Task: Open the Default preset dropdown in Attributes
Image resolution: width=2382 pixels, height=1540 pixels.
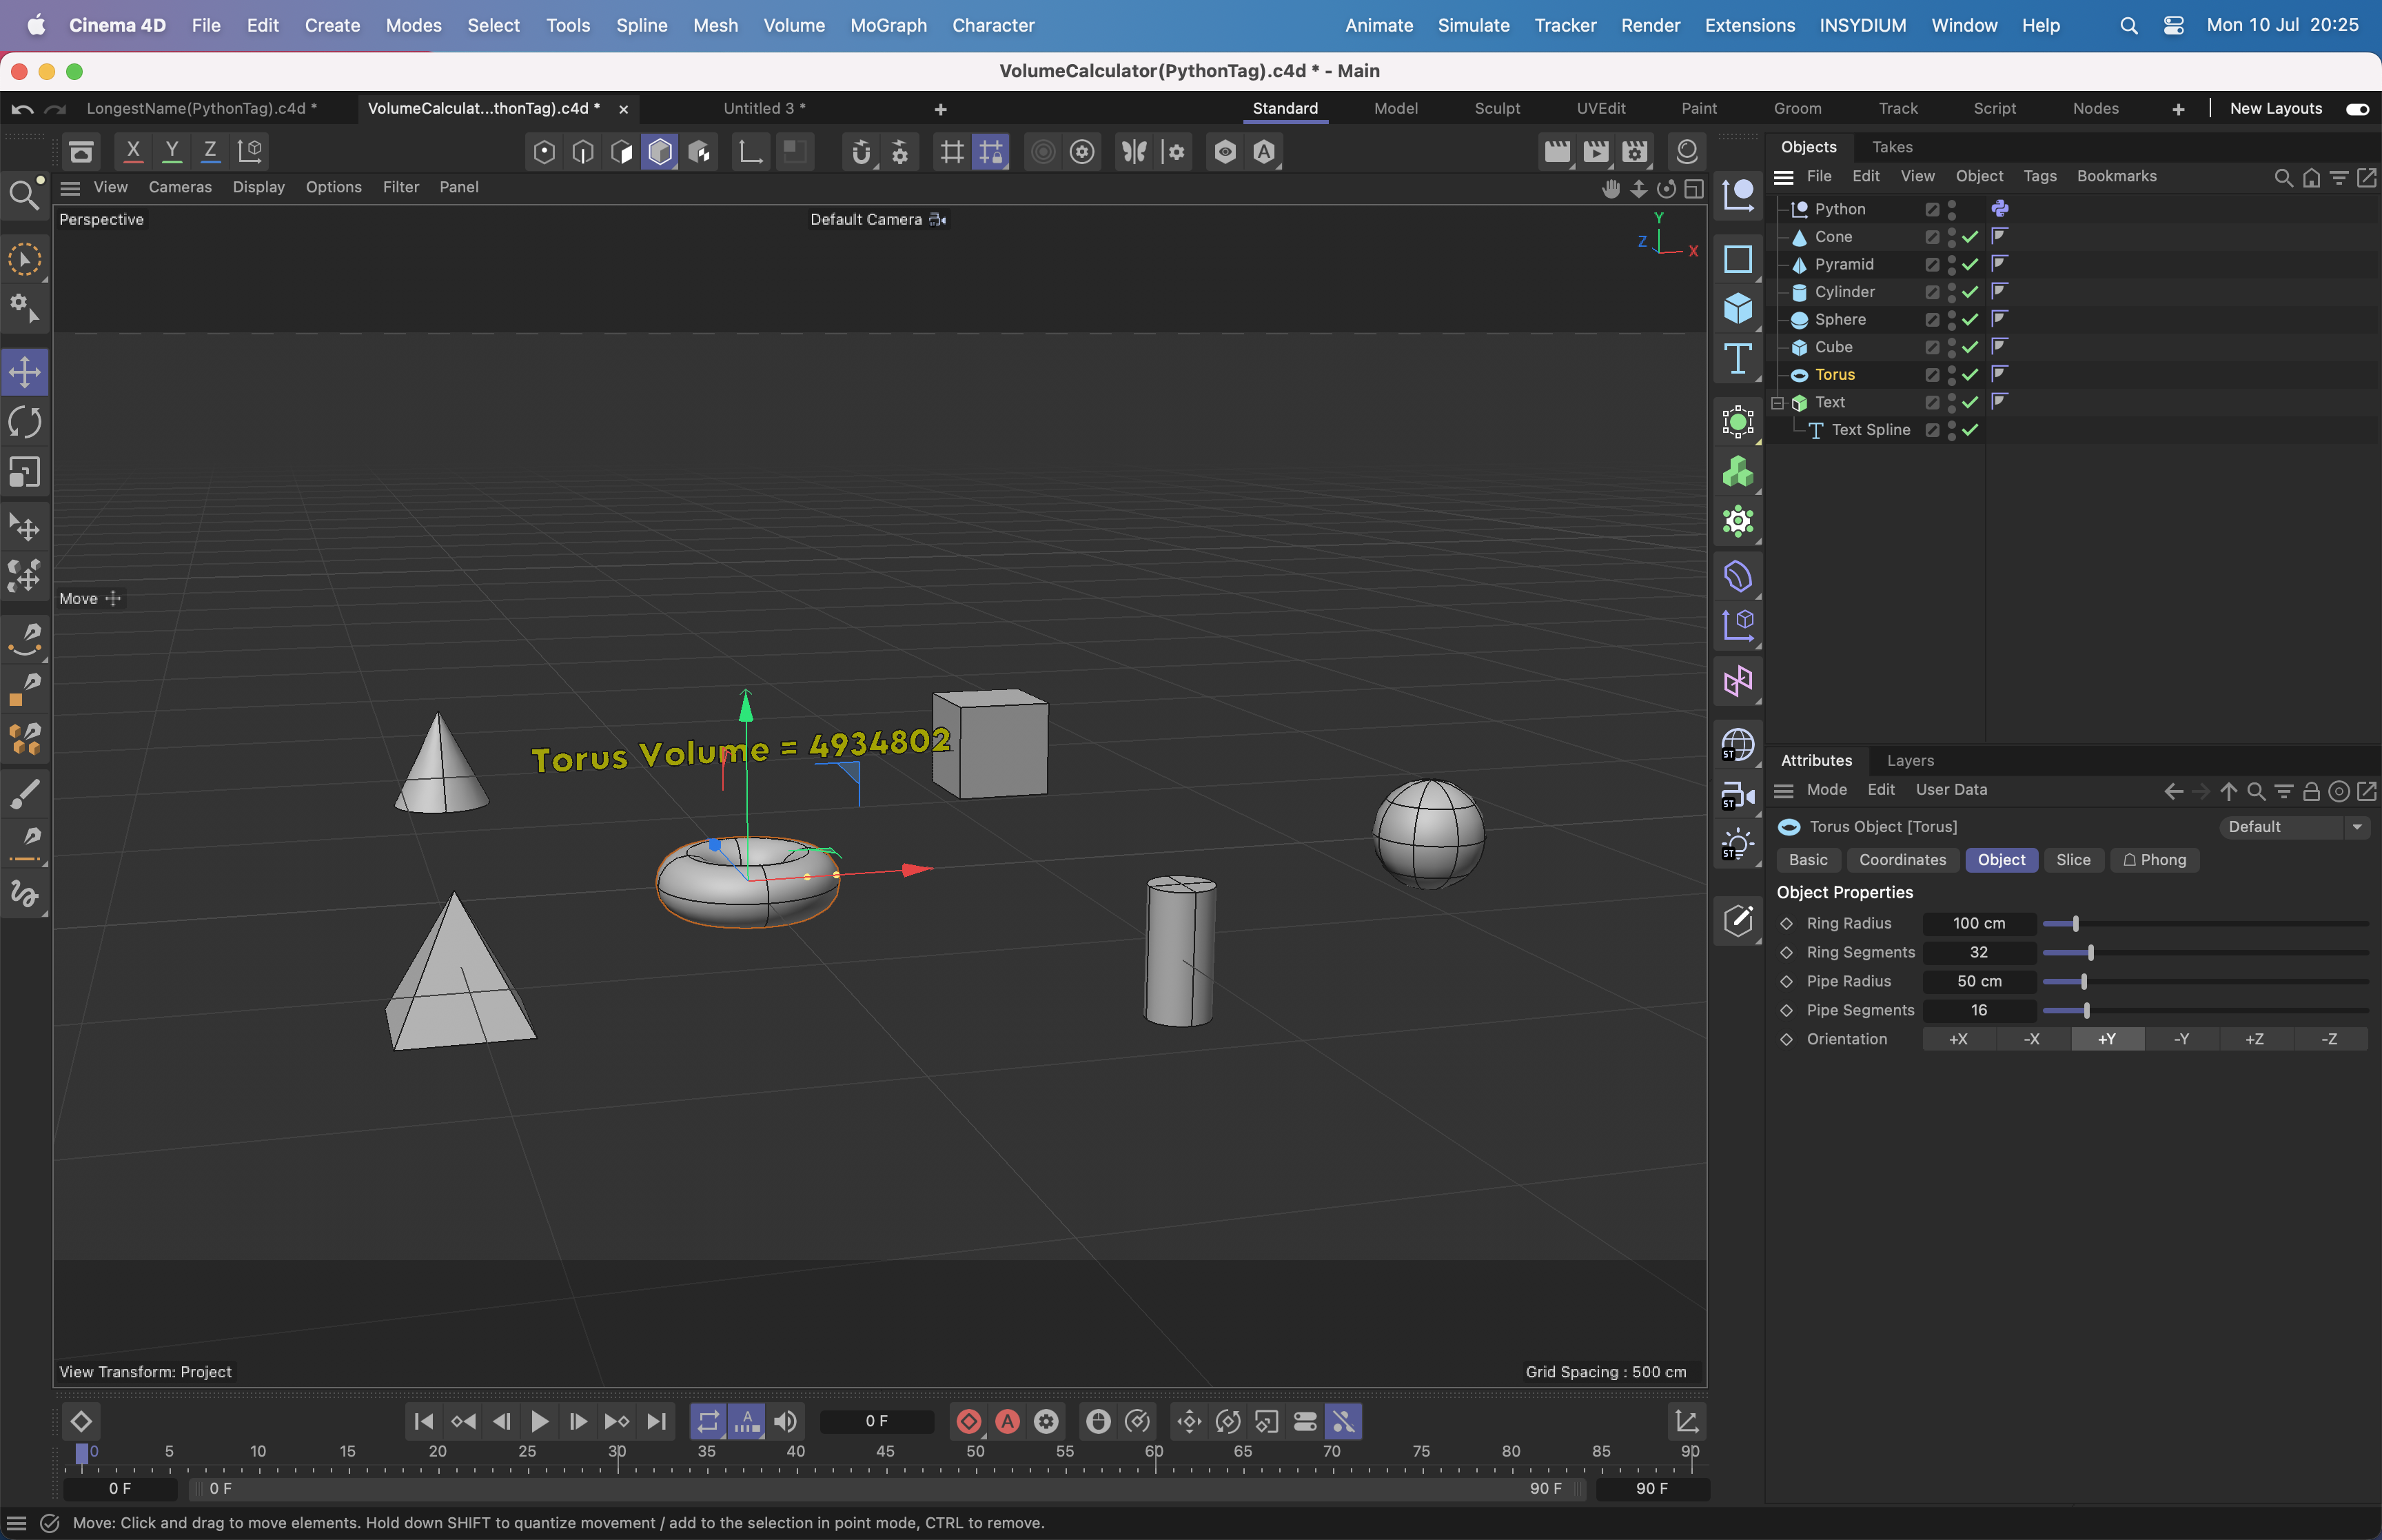Action: [x=2357, y=827]
